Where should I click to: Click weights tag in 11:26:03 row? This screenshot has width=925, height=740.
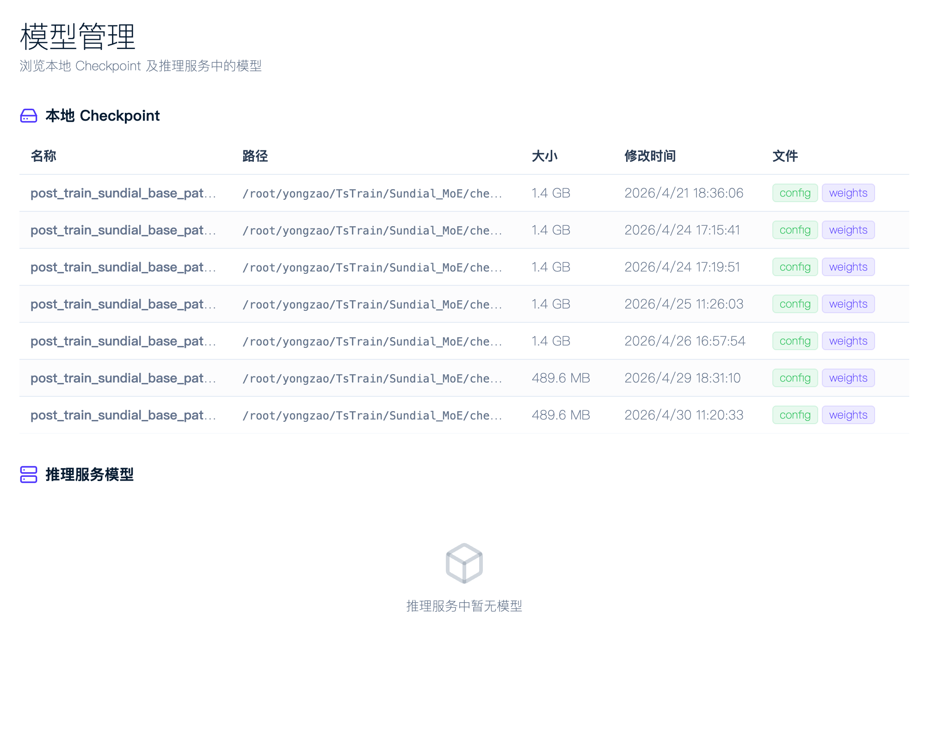(848, 304)
